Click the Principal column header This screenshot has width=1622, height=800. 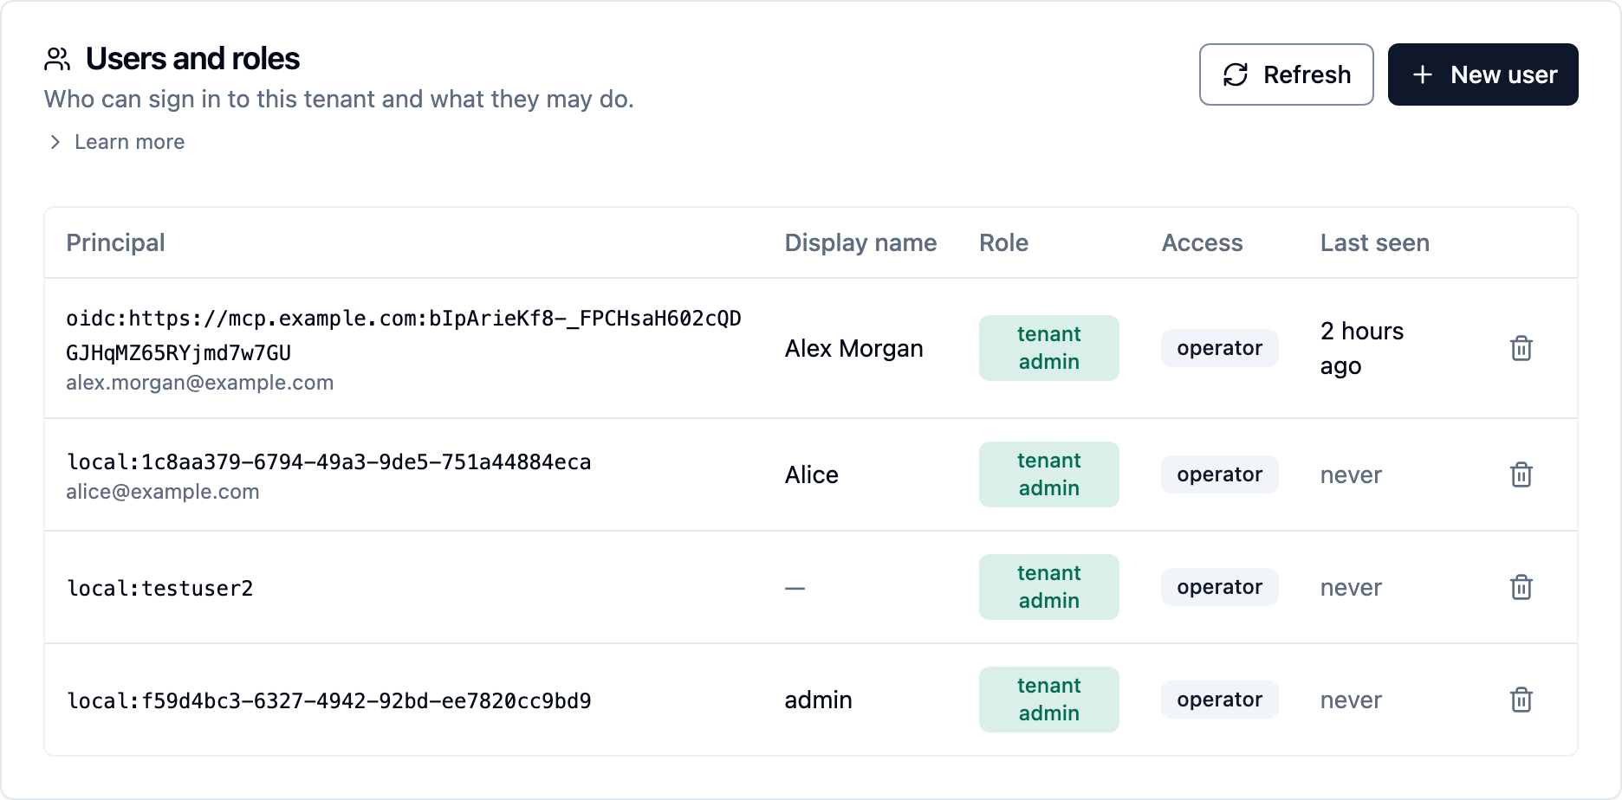(115, 242)
